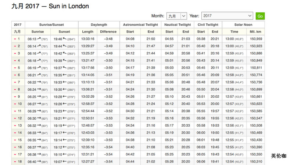The height and width of the screenshot is (165, 294).
Task: Expand the row for September 5
Action: click(15, 68)
